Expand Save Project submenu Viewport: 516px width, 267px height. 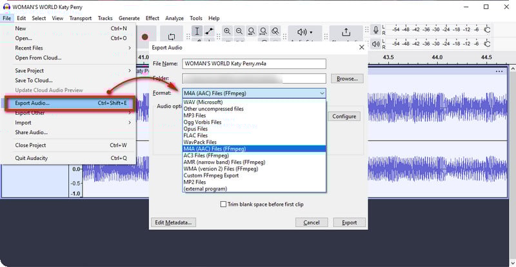[x=68, y=71]
